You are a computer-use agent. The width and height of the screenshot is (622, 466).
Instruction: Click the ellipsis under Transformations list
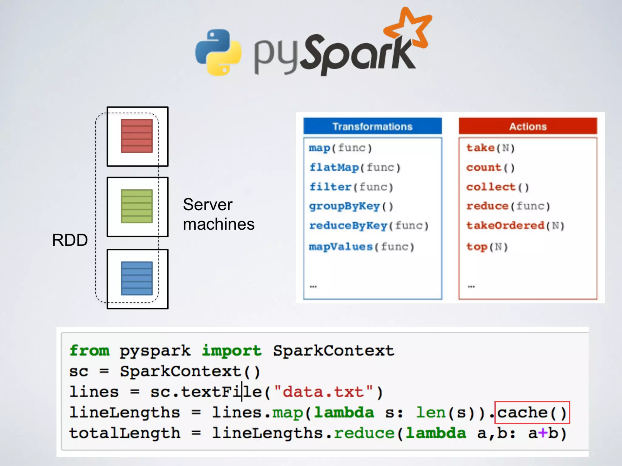pos(313,286)
